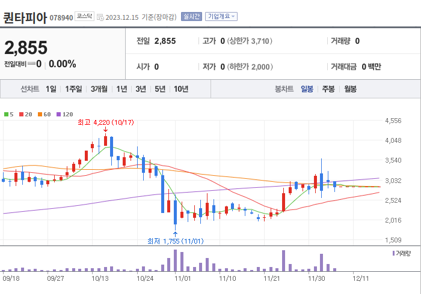Select the 3년 line chart period

pyautogui.click(x=141, y=89)
